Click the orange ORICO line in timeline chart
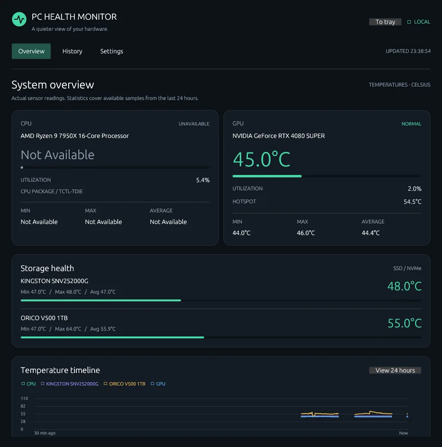This screenshot has width=442, height=447. [373, 412]
